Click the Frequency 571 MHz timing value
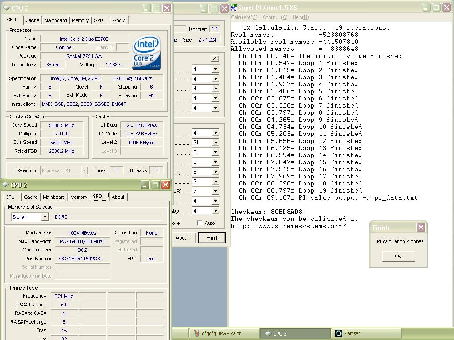 64,296
